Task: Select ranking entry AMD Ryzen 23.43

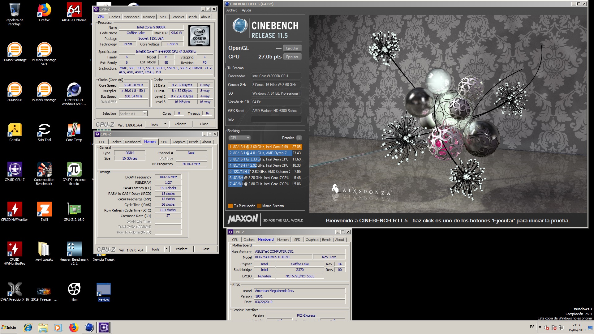Action: click(x=265, y=153)
